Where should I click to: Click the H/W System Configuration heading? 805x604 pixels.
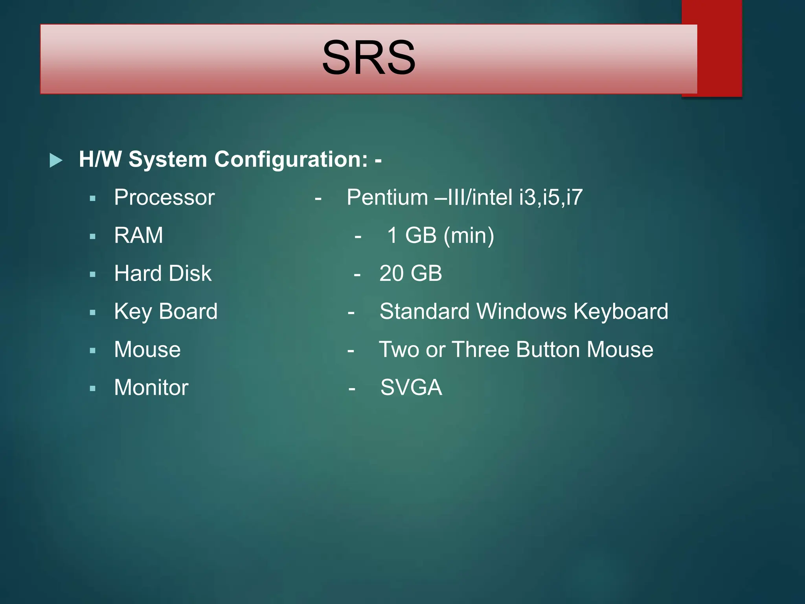pos(230,159)
